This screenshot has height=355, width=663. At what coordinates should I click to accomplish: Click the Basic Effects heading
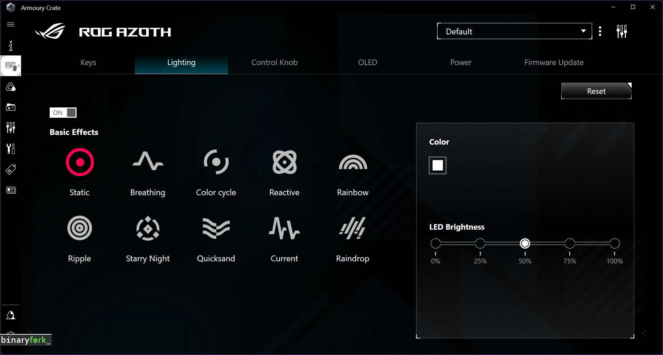[74, 132]
